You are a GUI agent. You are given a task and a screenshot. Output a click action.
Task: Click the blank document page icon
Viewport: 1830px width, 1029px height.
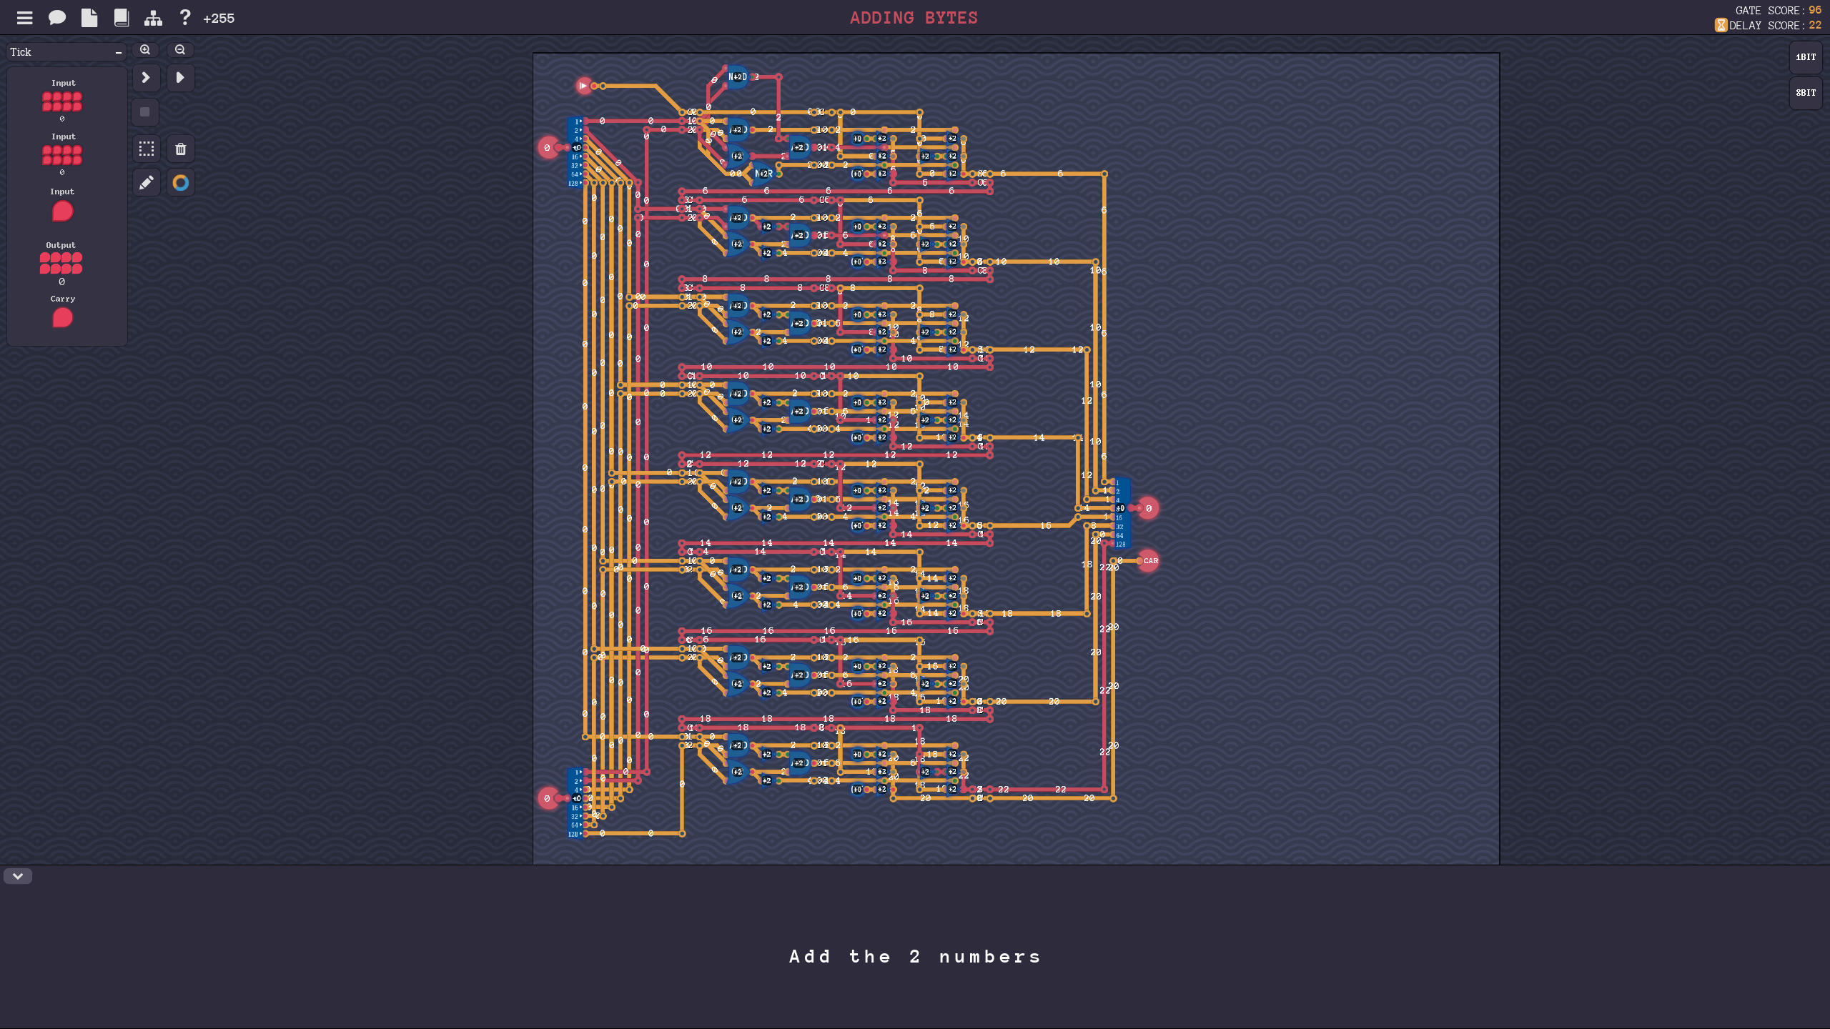click(89, 18)
